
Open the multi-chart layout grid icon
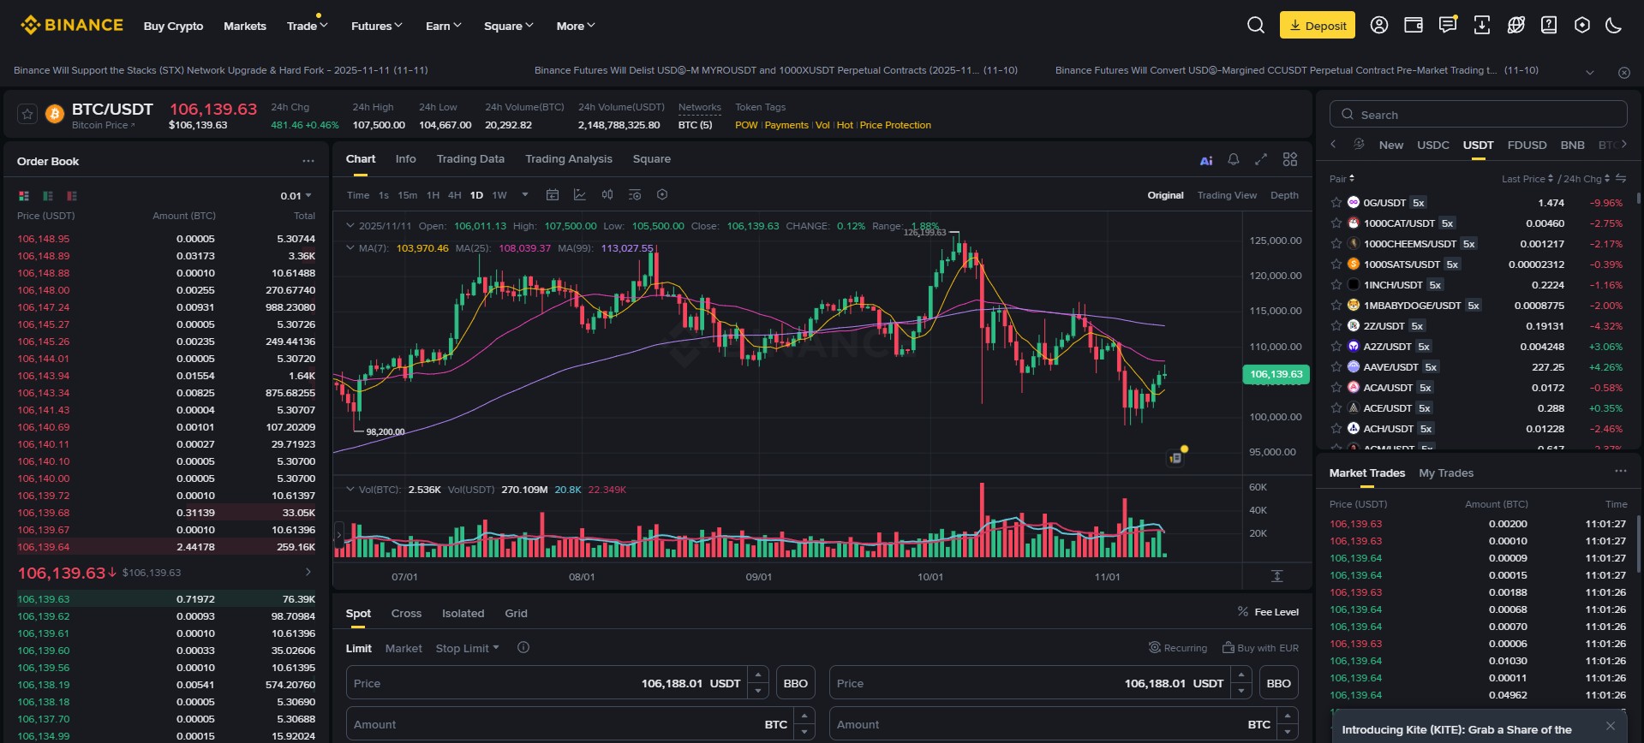1290,159
